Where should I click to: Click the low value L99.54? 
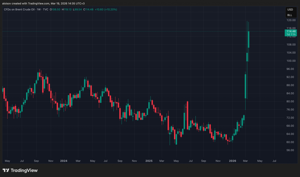click(x=77, y=10)
